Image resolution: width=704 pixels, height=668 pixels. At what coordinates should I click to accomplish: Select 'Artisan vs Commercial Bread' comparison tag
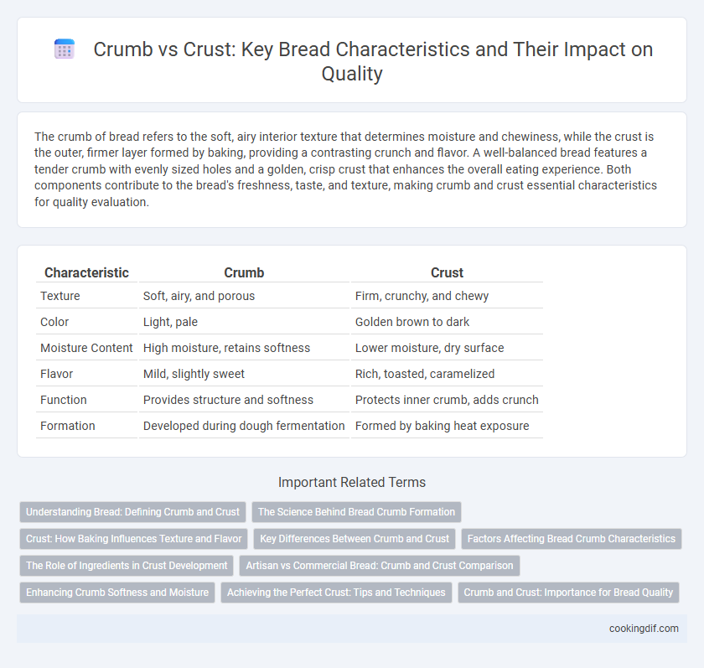tap(380, 566)
